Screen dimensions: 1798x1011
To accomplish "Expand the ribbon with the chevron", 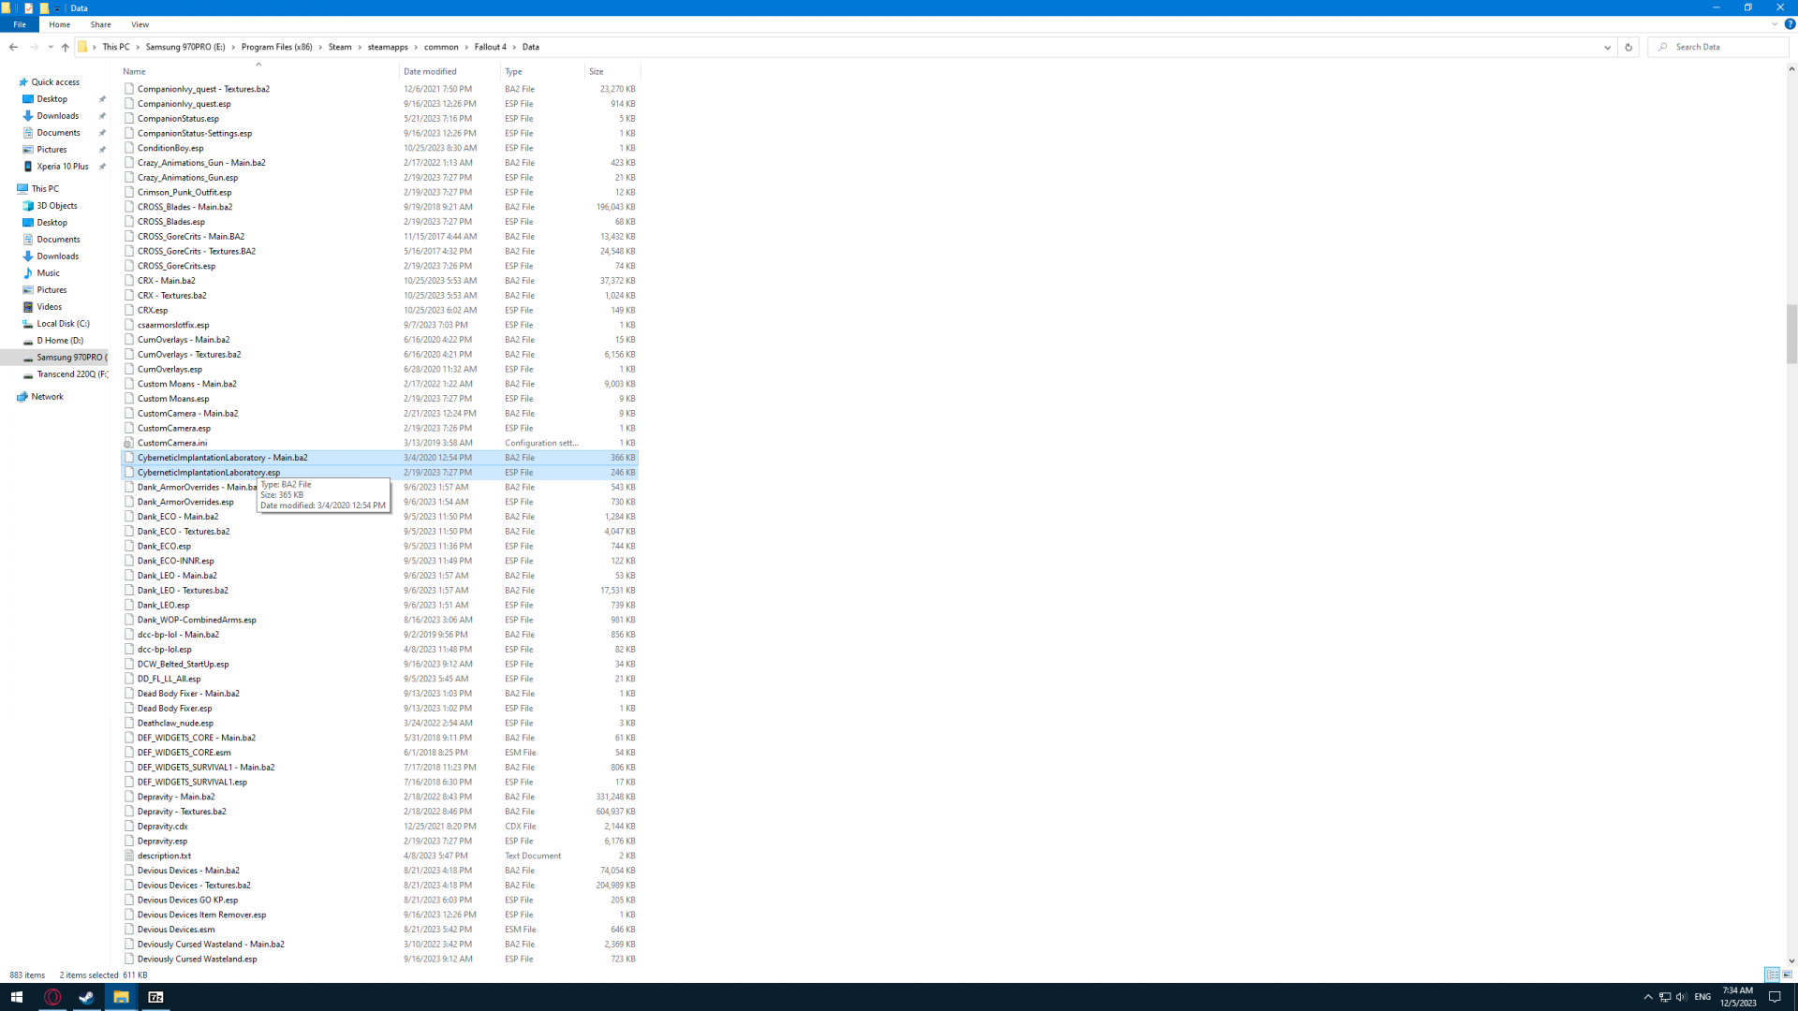I will point(1775,24).
